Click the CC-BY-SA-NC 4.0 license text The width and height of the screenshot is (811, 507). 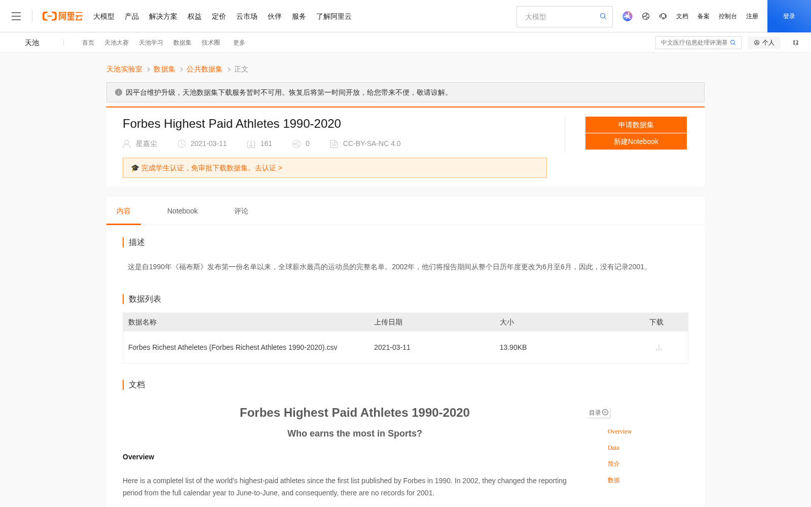pos(372,144)
